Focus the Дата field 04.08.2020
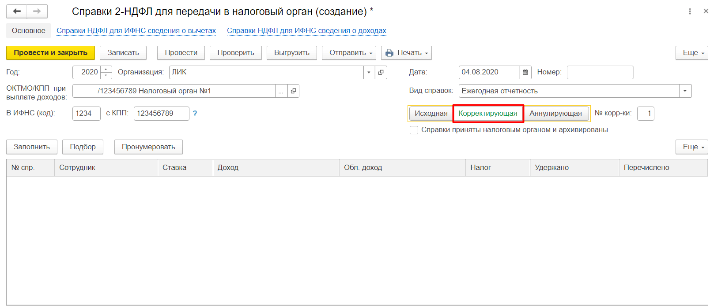 (x=489, y=72)
